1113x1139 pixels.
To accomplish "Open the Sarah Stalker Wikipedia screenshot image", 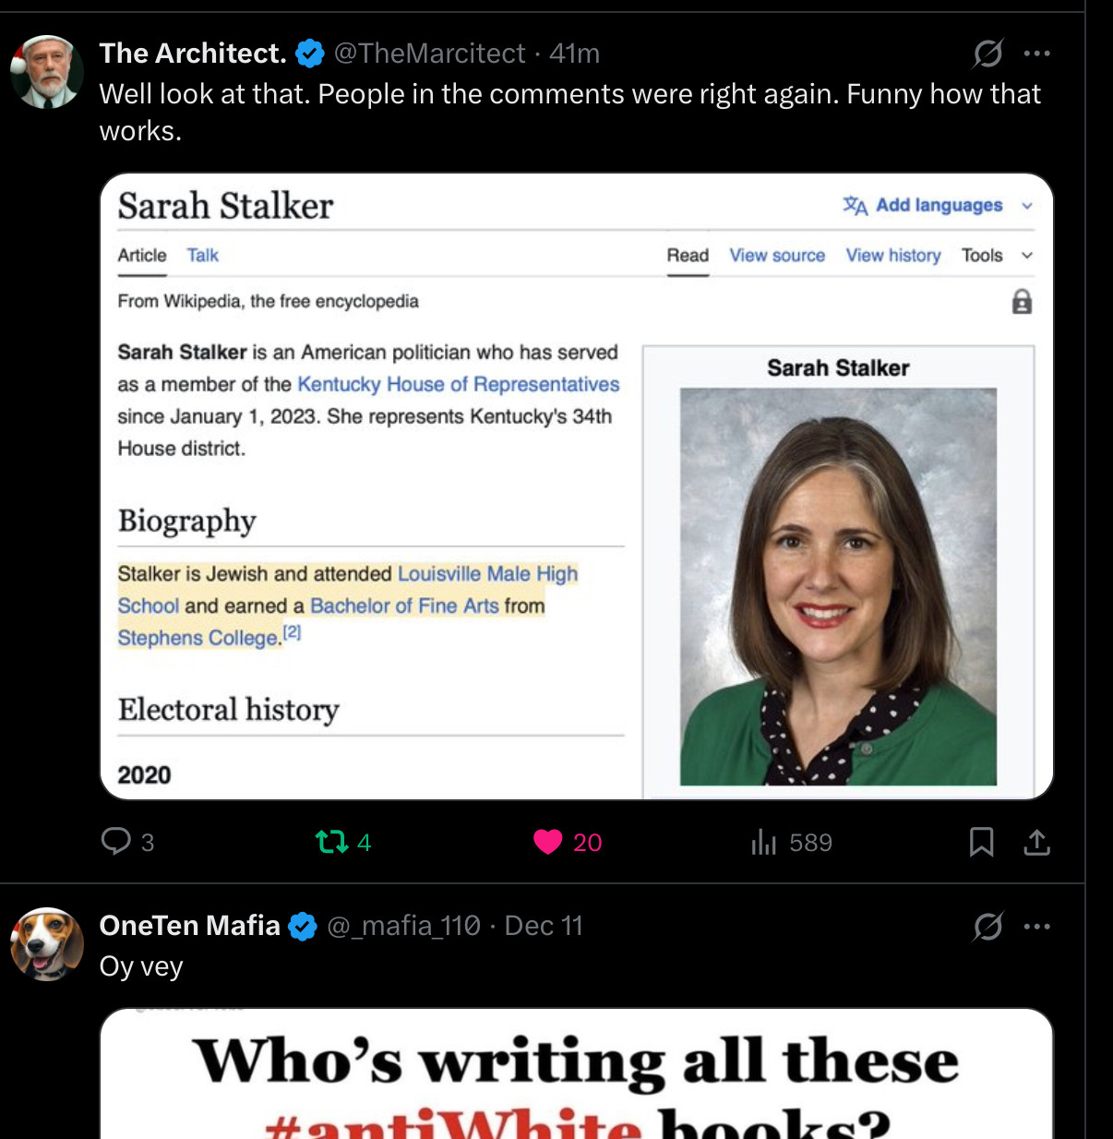I will pyautogui.click(x=576, y=486).
